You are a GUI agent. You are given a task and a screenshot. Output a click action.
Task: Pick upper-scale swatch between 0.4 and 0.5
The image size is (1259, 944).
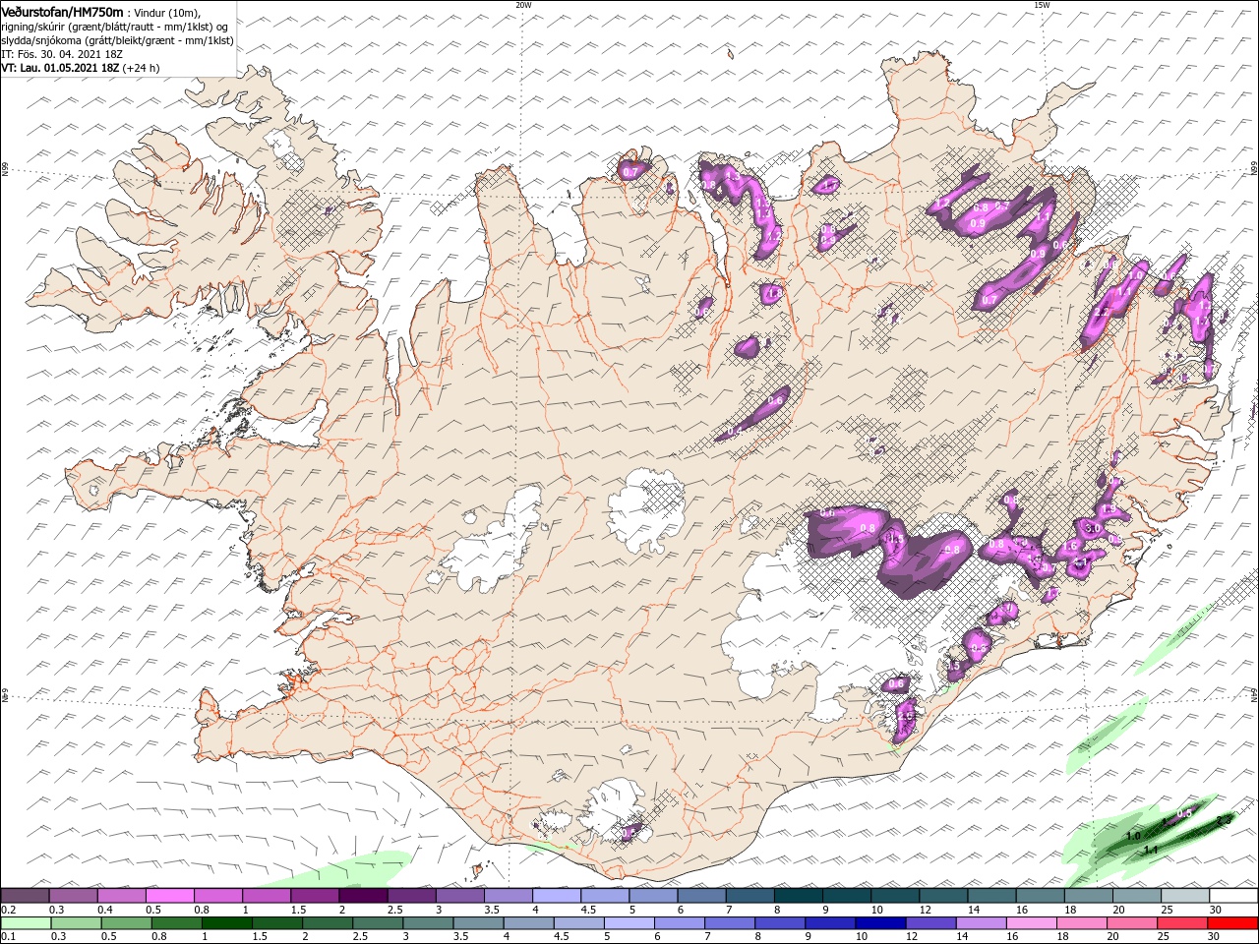tap(121, 896)
